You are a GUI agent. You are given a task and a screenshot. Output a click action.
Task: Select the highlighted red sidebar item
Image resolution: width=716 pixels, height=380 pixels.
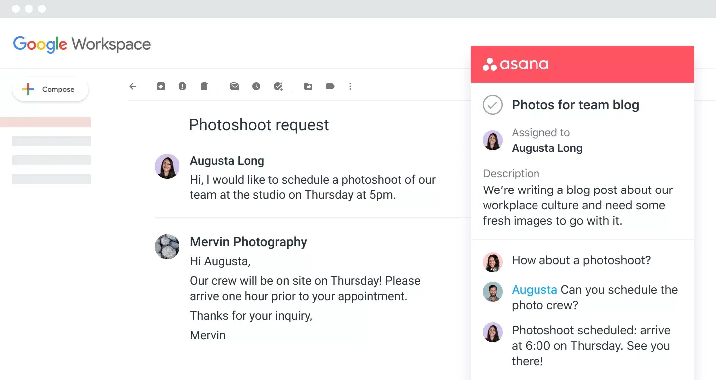(x=45, y=122)
